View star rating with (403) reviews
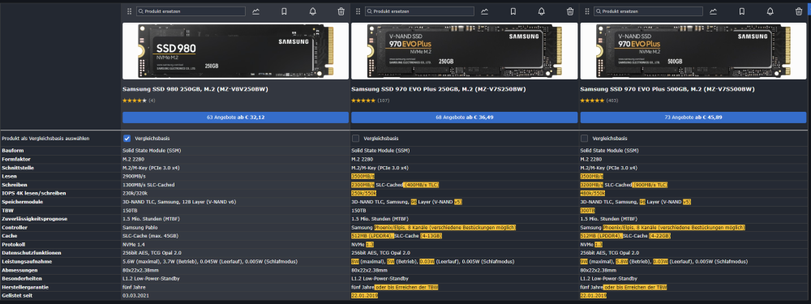This screenshot has height=304, width=811. click(599, 101)
